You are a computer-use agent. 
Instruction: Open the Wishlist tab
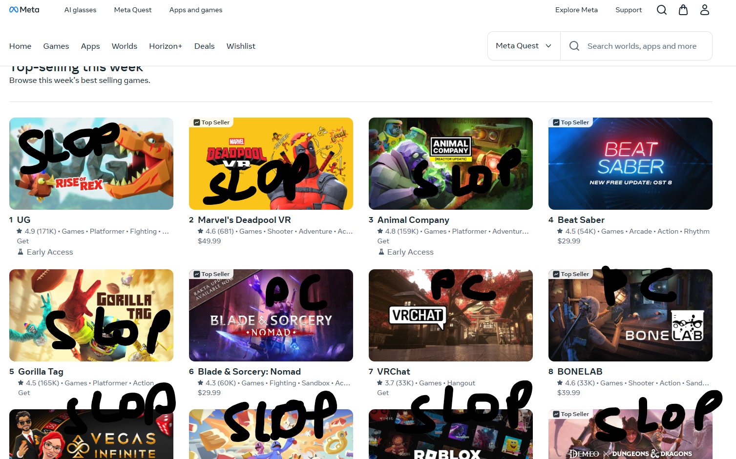point(241,46)
